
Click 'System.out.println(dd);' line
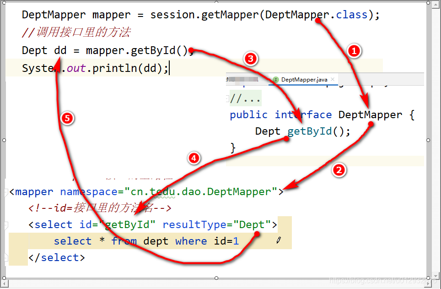(x=95, y=68)
